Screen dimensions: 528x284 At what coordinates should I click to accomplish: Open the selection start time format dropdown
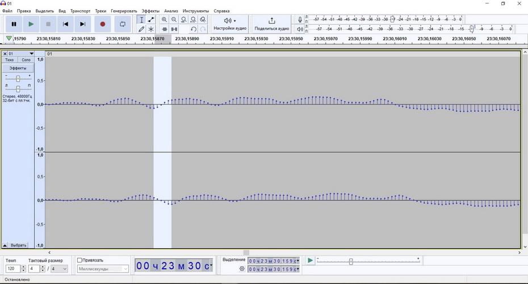297,261
